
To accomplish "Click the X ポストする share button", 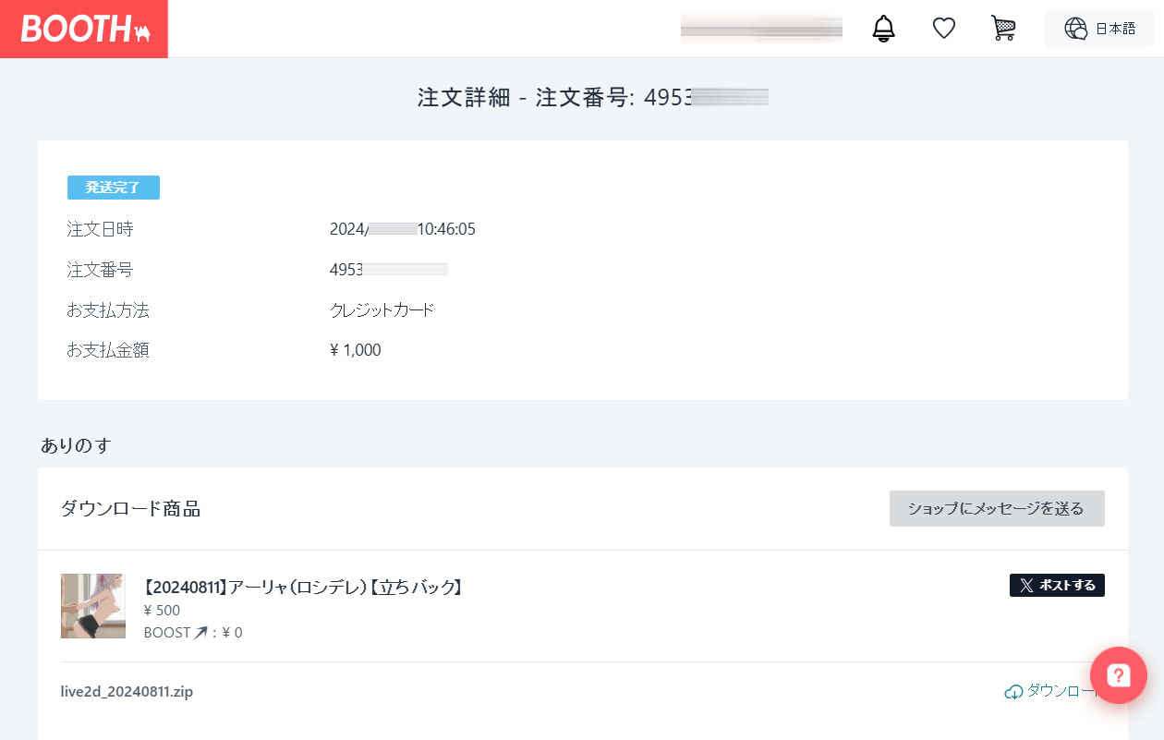I will pyautogui.click(x=1056, y=585).
